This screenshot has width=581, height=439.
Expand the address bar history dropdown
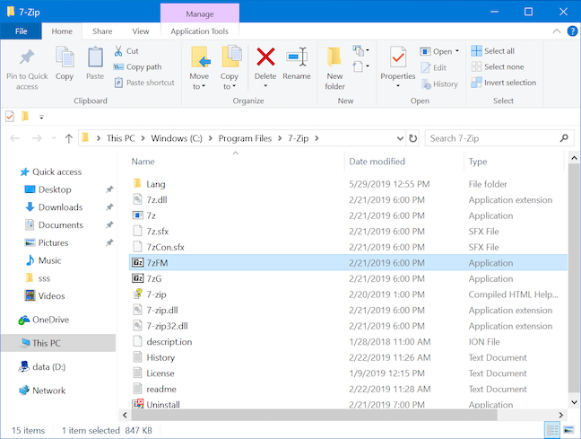pos(400,138)
